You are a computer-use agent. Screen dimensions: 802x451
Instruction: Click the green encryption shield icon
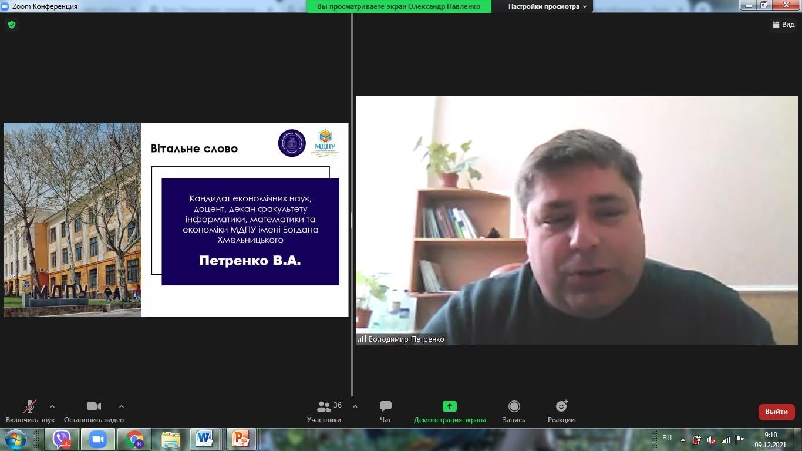click(x=12, y=25)
